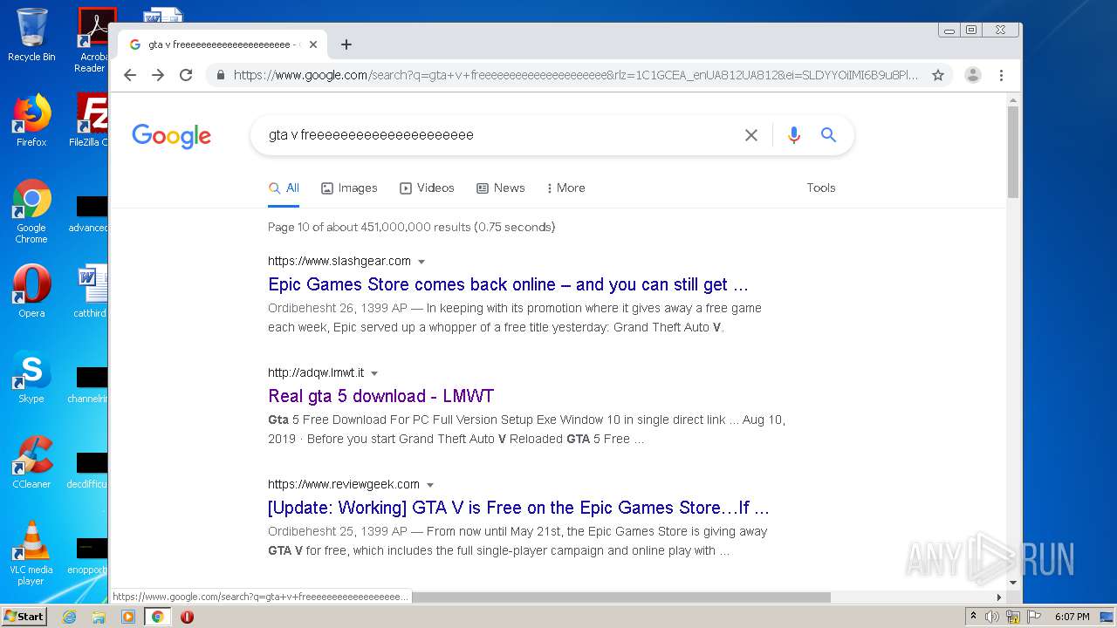
Task: Click the Google logo
Action: point(172,136)
